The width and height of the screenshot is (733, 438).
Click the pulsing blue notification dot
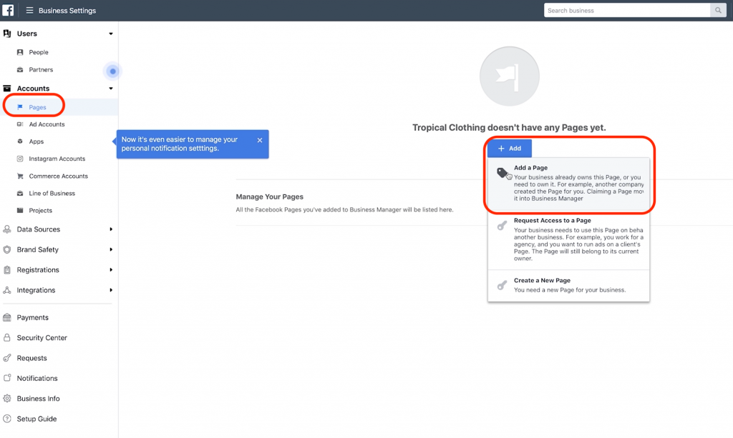click(x=112, y=71)
